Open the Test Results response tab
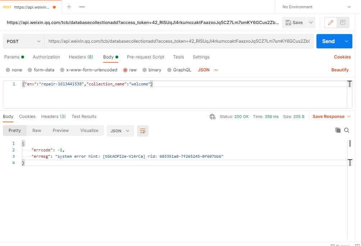Screen dimensions: 361x246 pyautogui.click(x=84, y=117)
